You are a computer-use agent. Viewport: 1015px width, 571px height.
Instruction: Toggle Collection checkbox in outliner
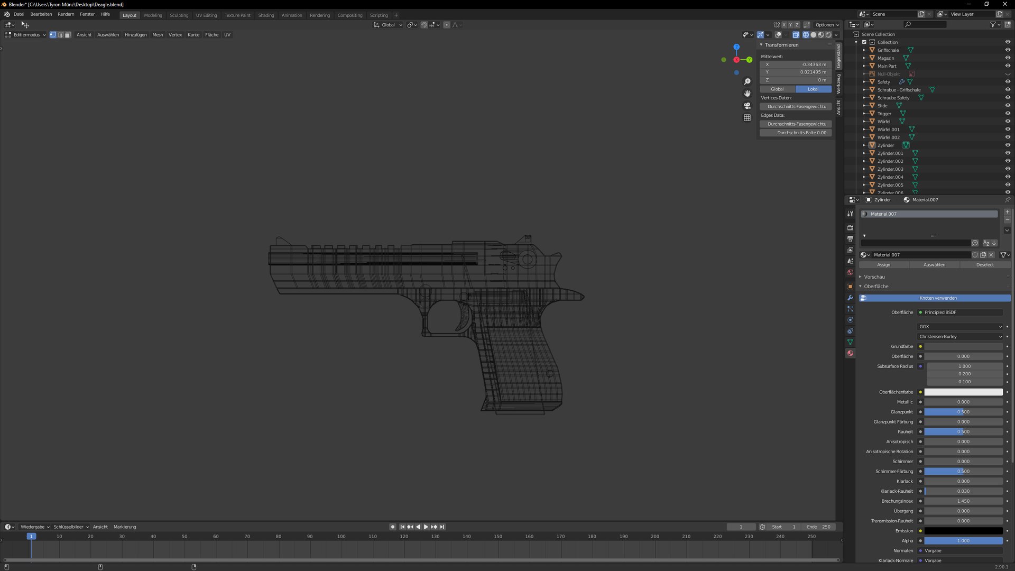[864, 42]
